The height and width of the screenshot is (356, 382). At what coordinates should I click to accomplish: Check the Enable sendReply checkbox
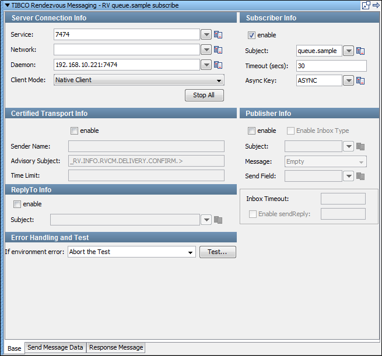click(253, 214)
